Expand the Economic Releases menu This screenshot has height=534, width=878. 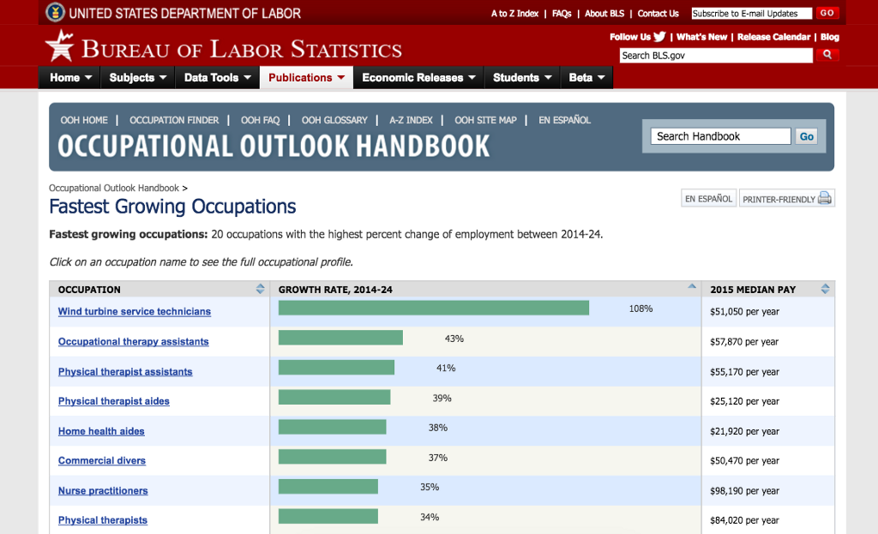[418, 78]
